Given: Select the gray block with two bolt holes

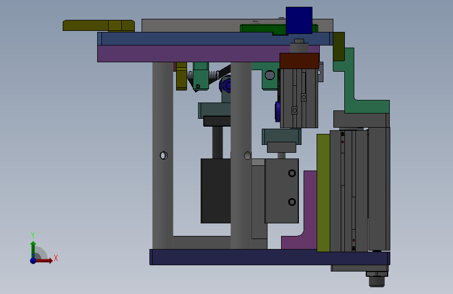Looking at the screenshot, I should [282, 191].
